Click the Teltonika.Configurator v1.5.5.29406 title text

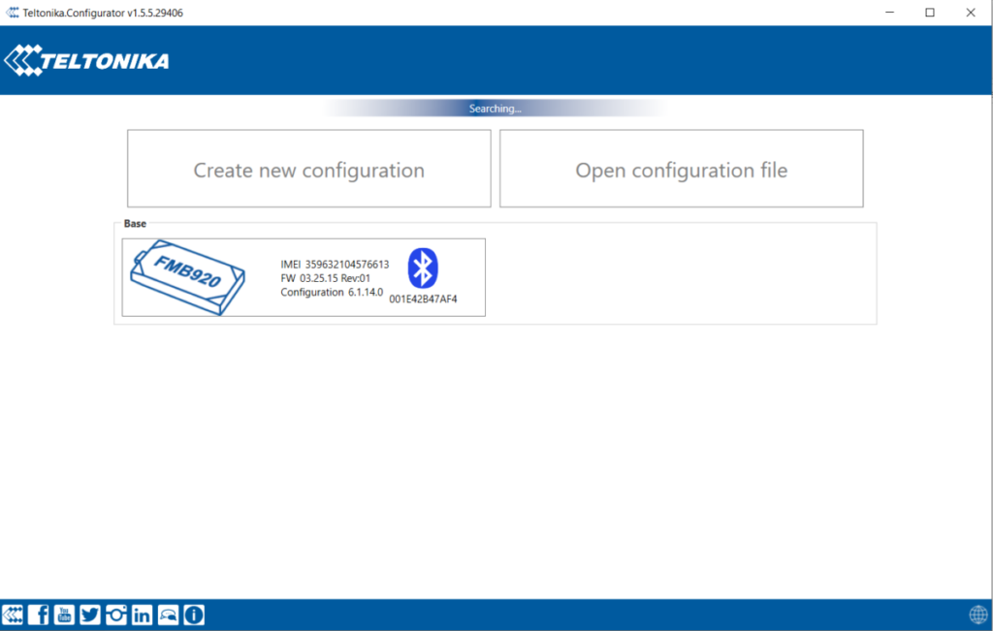(103, 13)
